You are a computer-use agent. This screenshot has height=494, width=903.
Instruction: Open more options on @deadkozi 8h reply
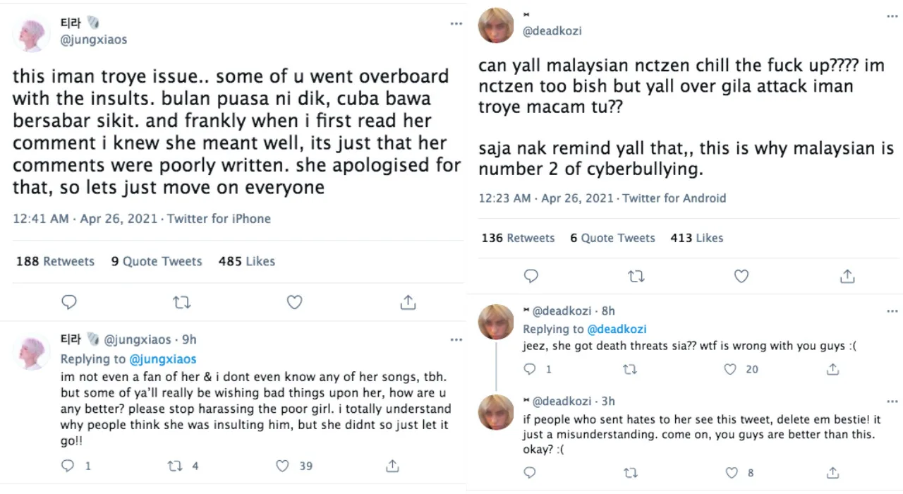[892, 311]
